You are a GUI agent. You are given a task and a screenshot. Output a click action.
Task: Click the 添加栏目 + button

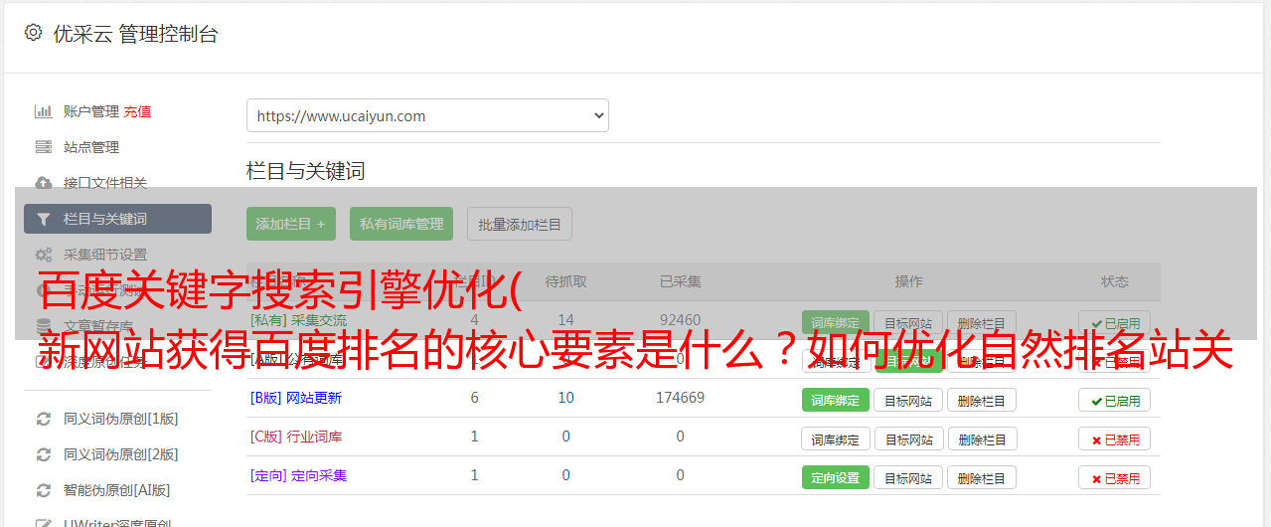[291, 224]
